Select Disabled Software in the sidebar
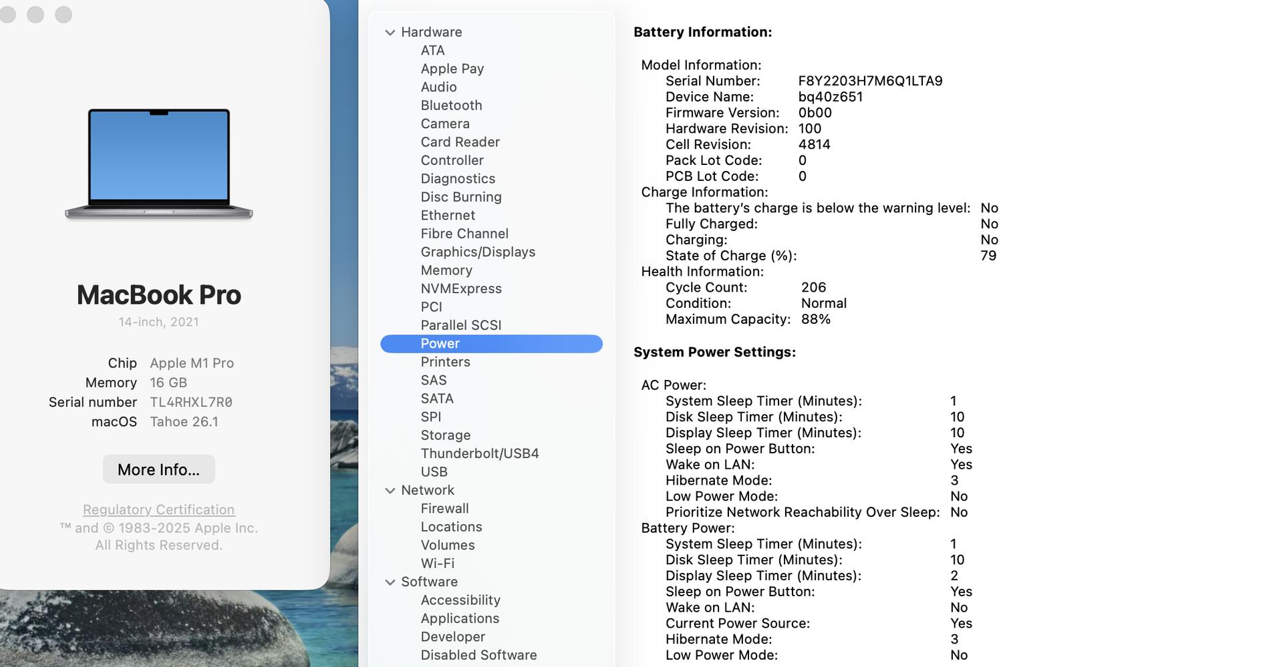Viewport: 1283px width, 667px height. [x=478, y=655]
